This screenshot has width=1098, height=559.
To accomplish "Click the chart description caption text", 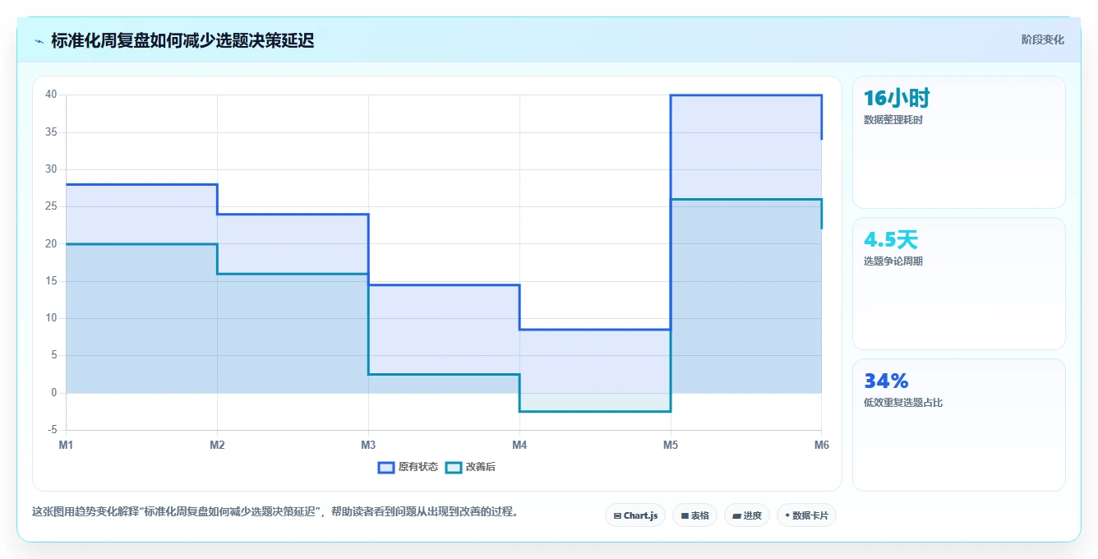I will click(x=275, y=511).
